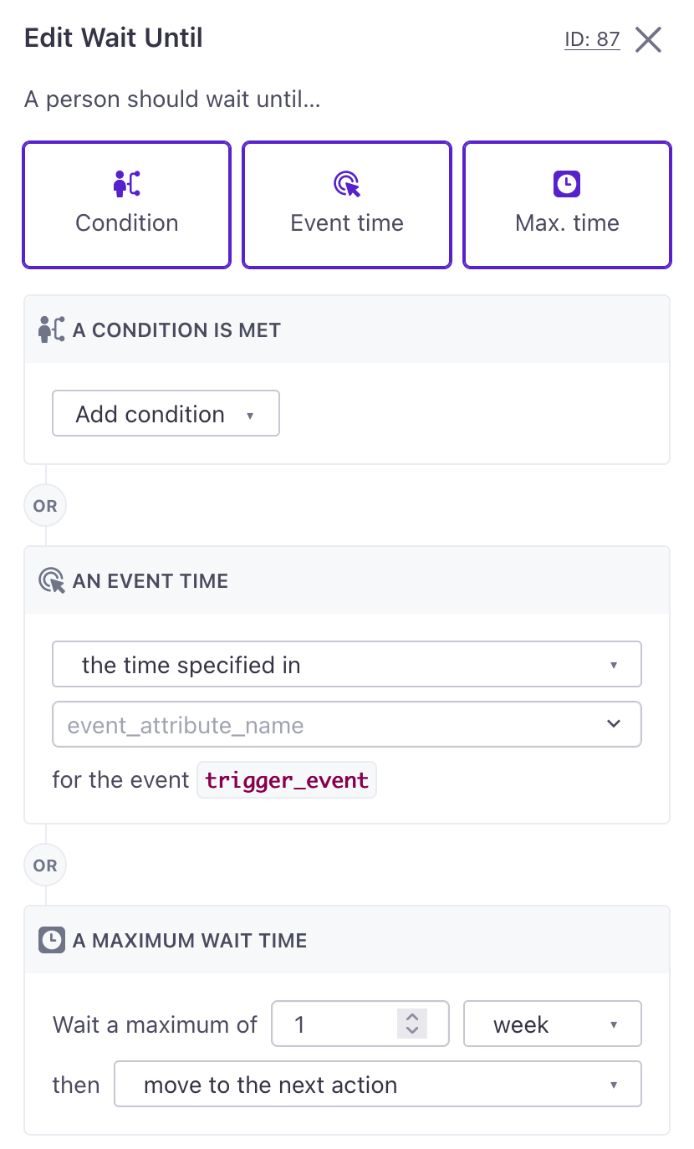This screenshot has height=1149, width=694.
Task: Close the Edit Wait Until panel
Action: coord(648,39)
